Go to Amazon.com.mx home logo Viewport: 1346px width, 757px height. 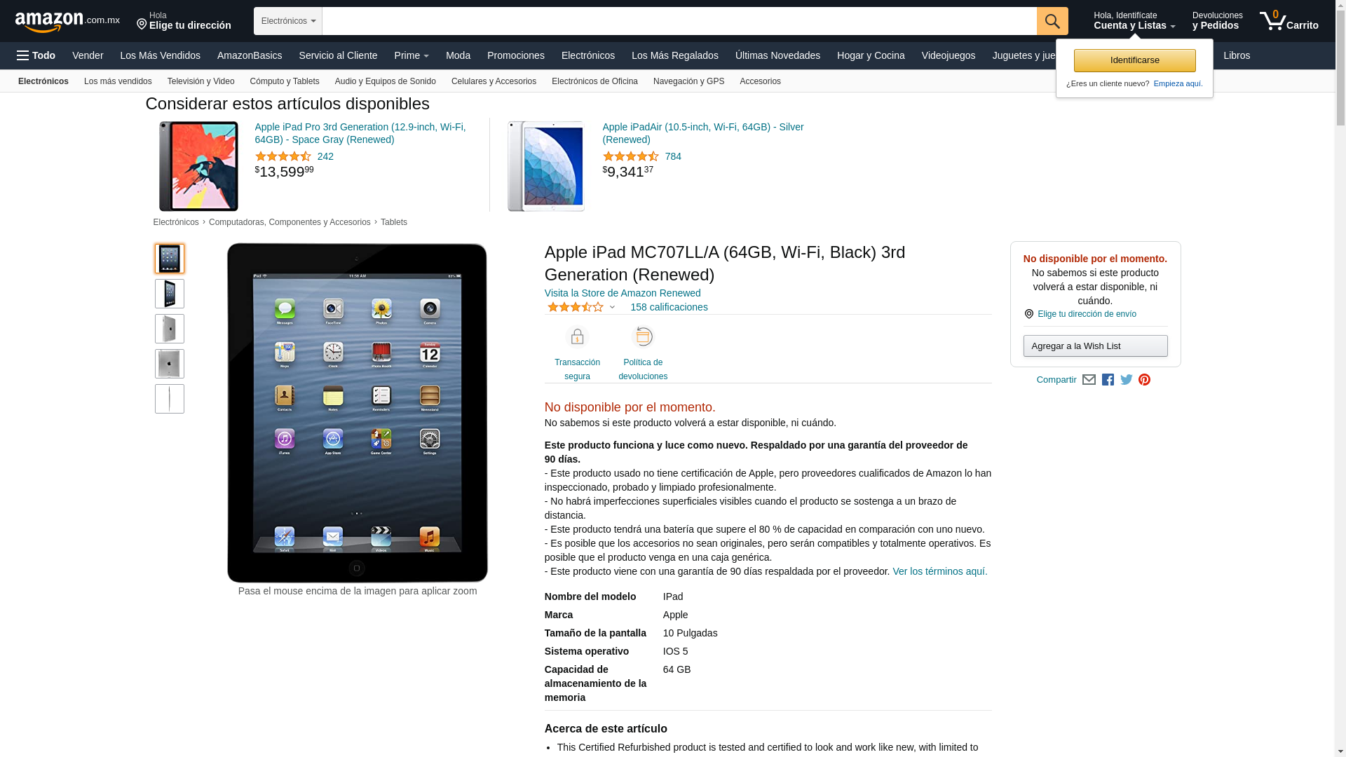67,22
